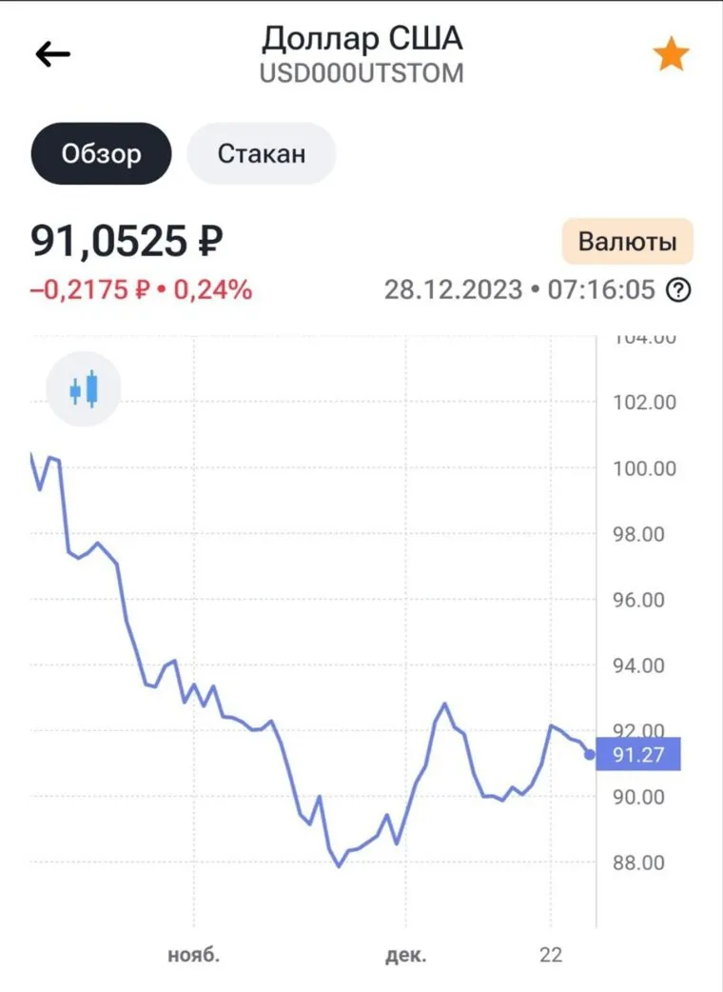
Task: Click the red price change percentage
Action: coord(141,289)
